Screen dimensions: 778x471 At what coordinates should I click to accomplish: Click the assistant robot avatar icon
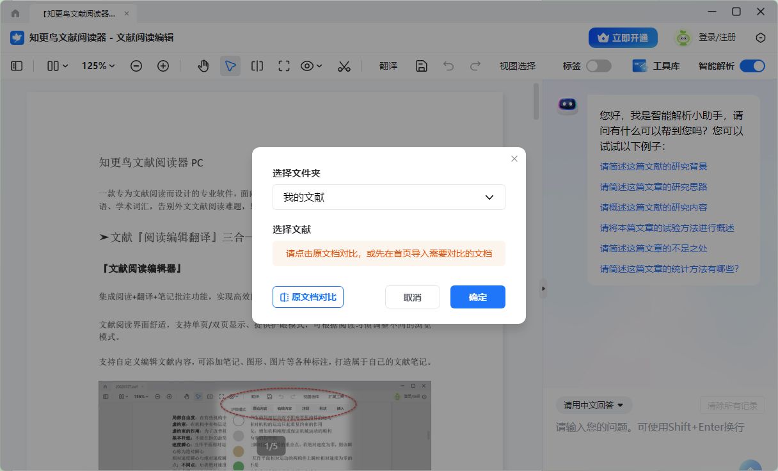568,104
